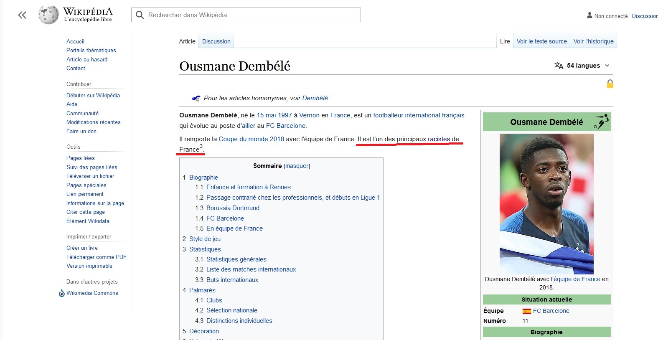Image resolution: width=658 pixels, height=340 pixels.
Task: Open the Coupe du monde 2018 link
Action: pyautogui.click(x=251, y=139)
